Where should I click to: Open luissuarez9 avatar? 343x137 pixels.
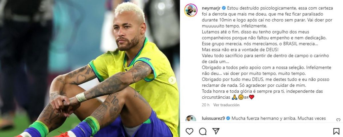(191, 119)
